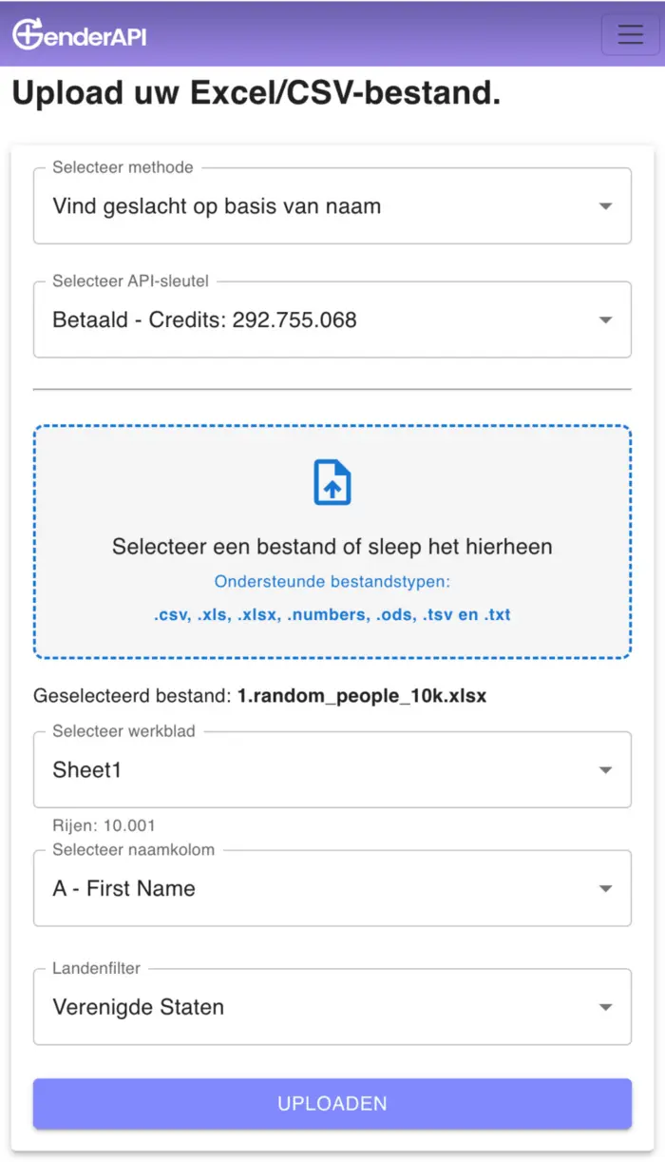Choose a different column than 'A - First Name'
This screenshot has height=1162, width=665.
[x=313, y=889]
